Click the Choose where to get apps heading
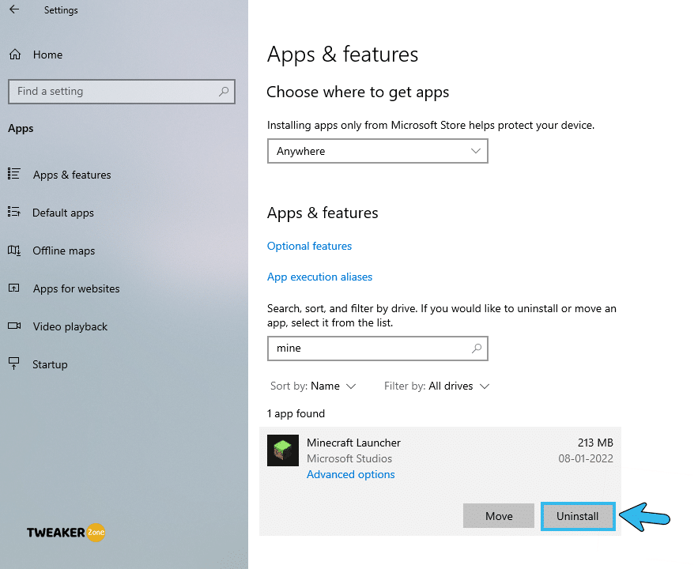698x569 pixels. 358,92
